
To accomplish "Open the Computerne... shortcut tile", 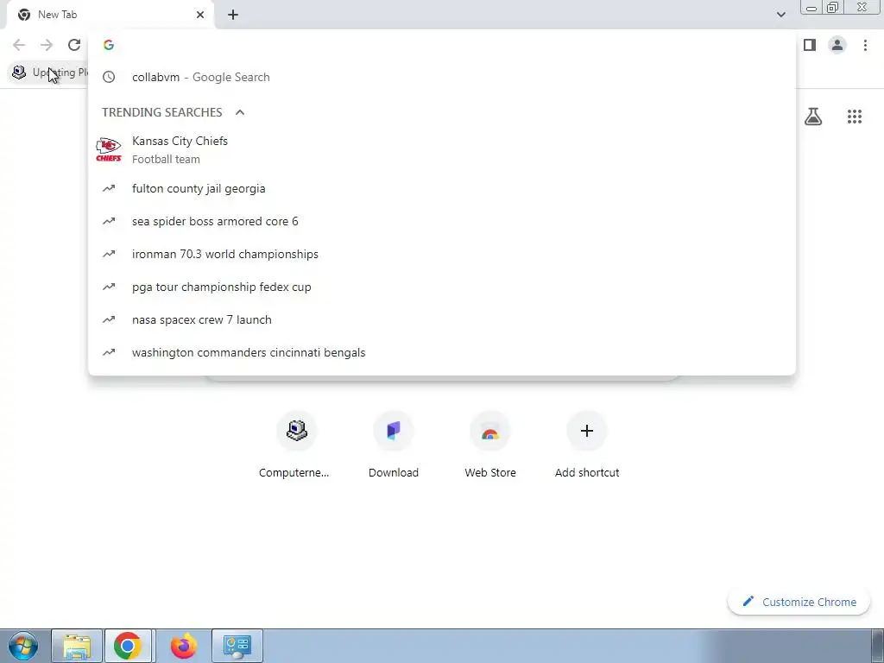I will pos(297,445).
